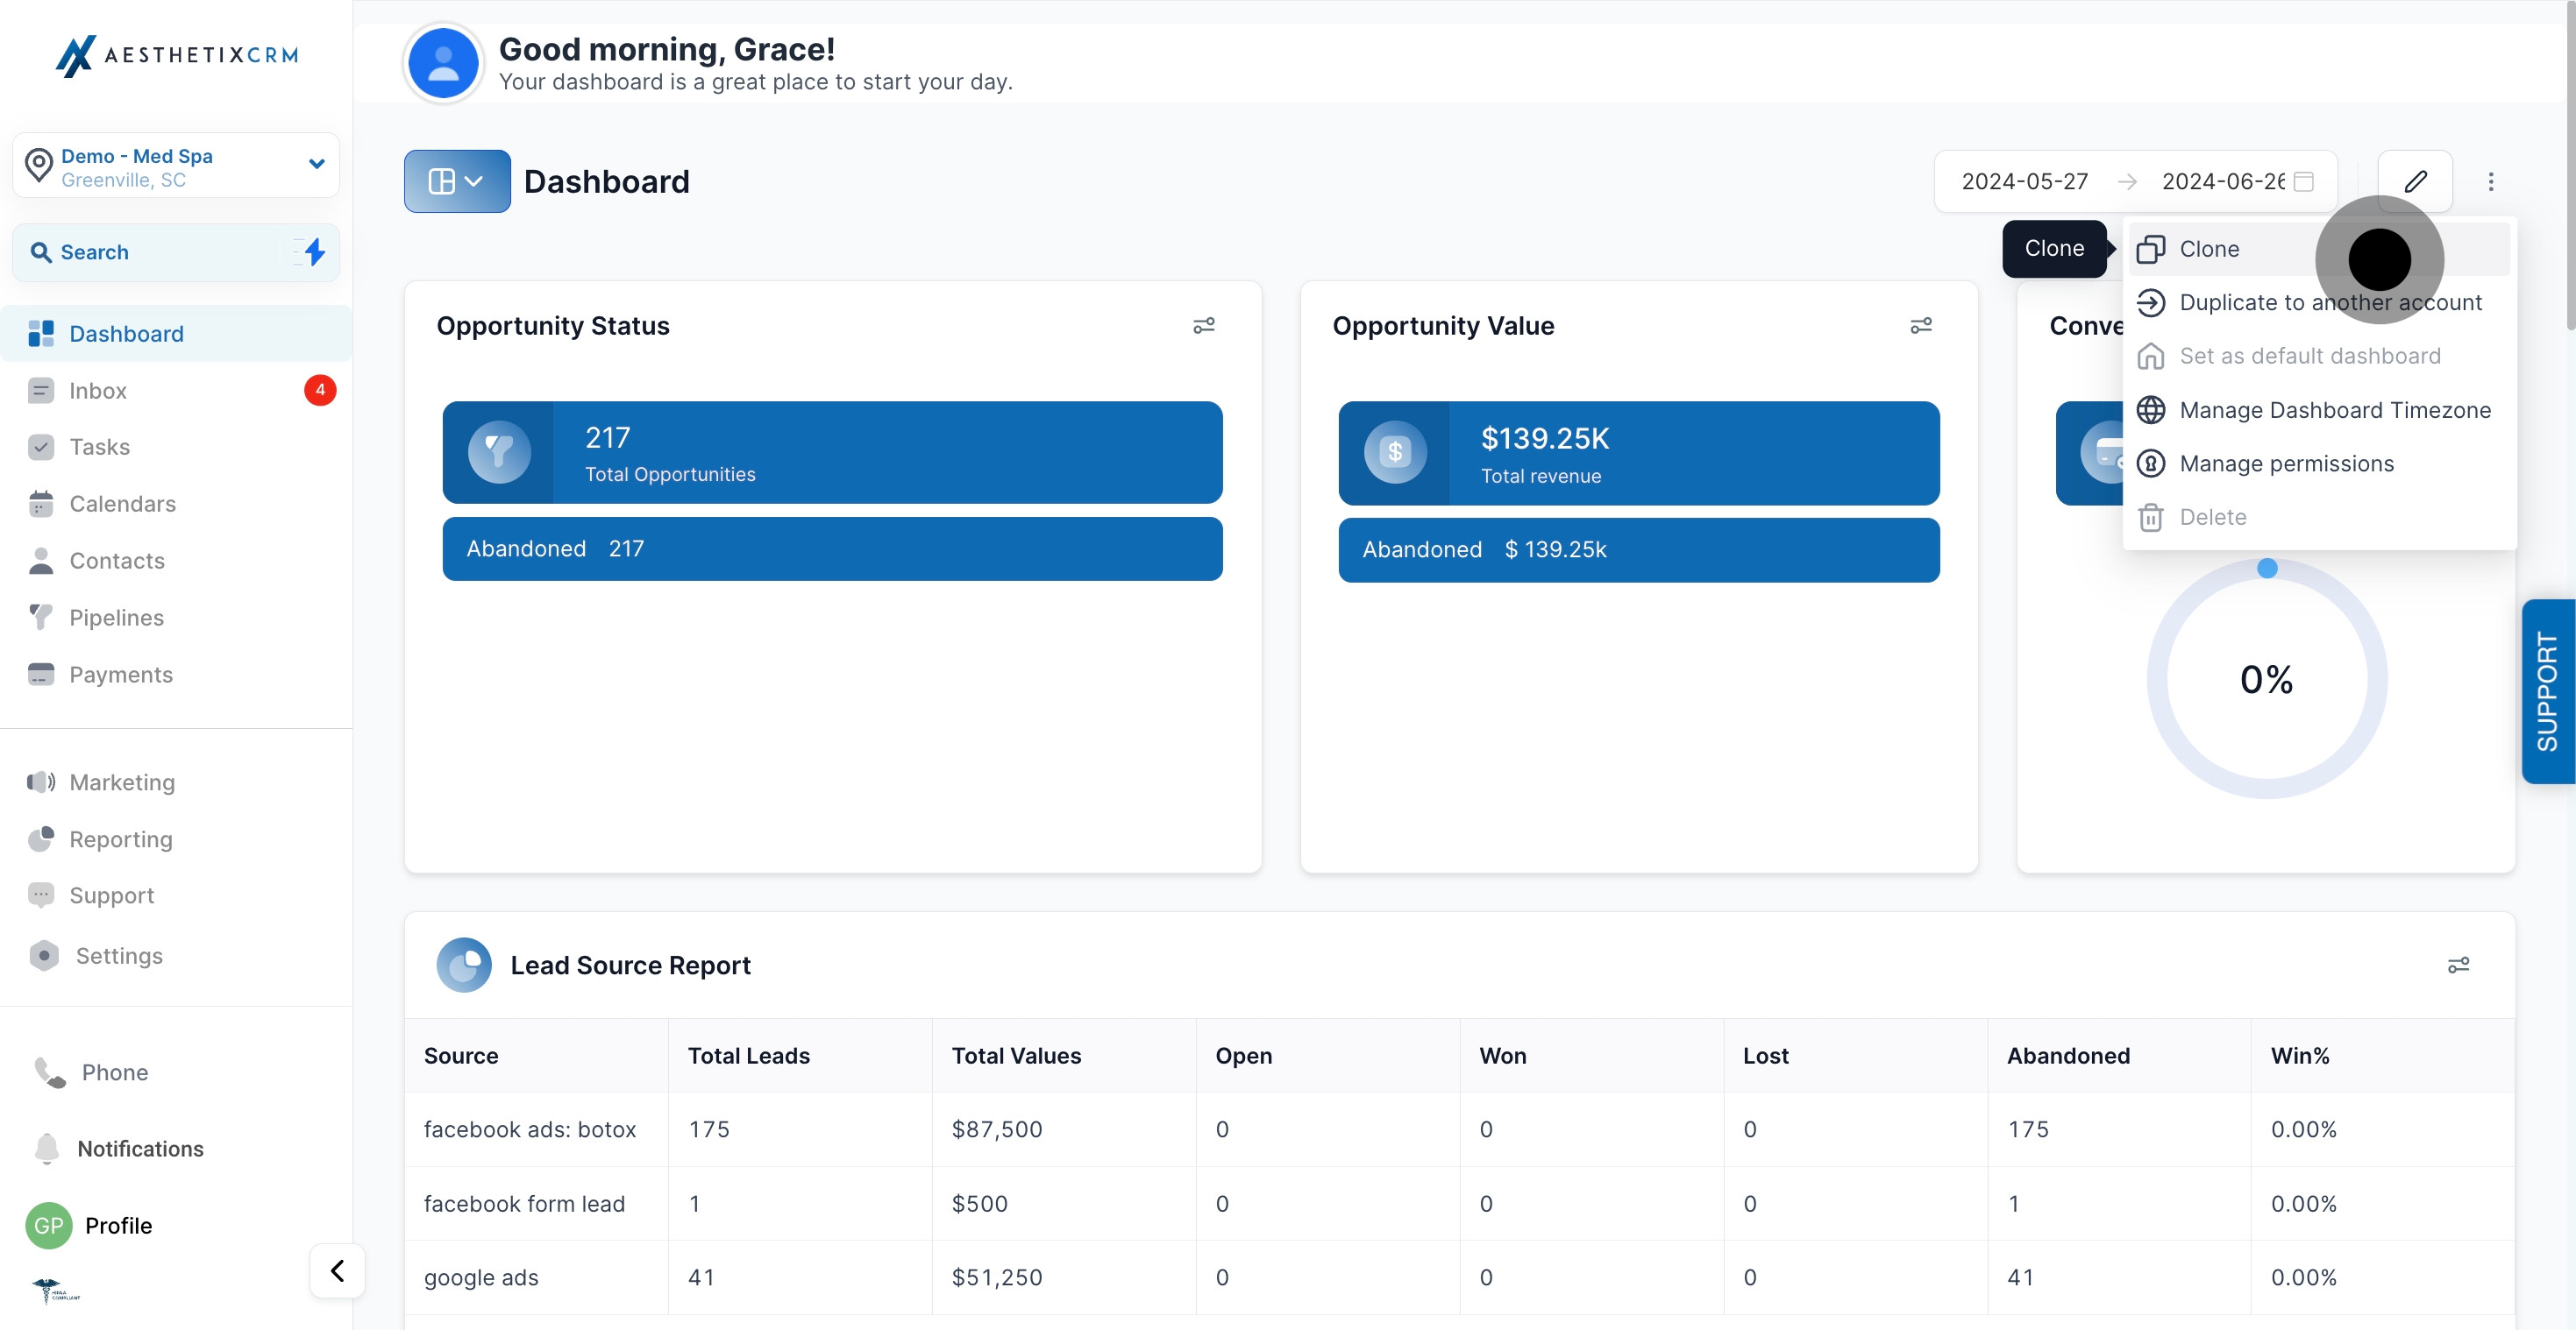Open the calendar date picker icon
Screen dimensions: 2576x1330
(x=2304, y=180)
